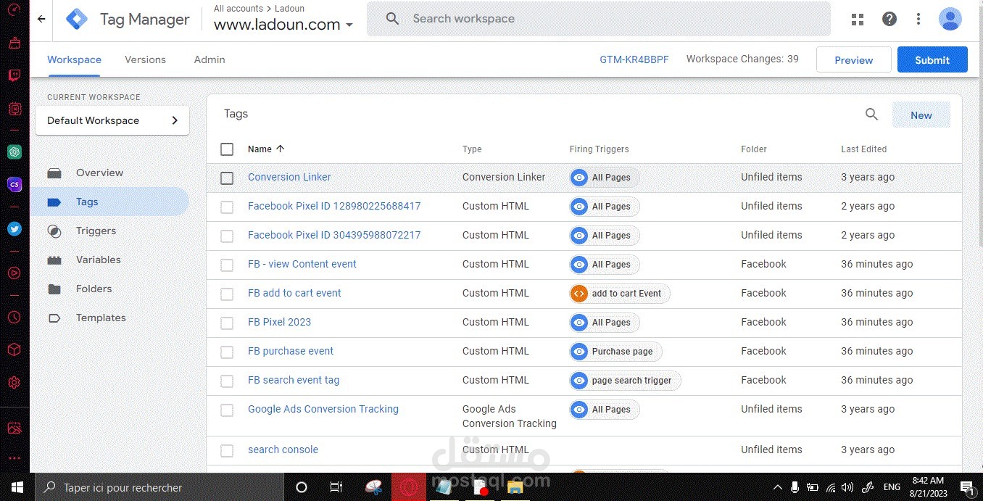Click the volume speaker icon in system tray
The width and height of the screenshot is (983, 501).
pyautogui.click(x=847, y=487)
